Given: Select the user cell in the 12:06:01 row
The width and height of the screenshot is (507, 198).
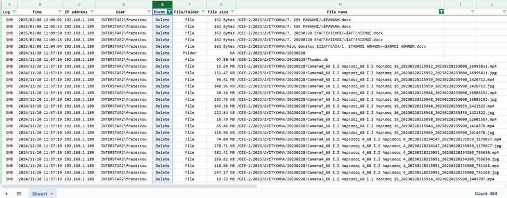Looking at the screenshot, I should point(124,20).
